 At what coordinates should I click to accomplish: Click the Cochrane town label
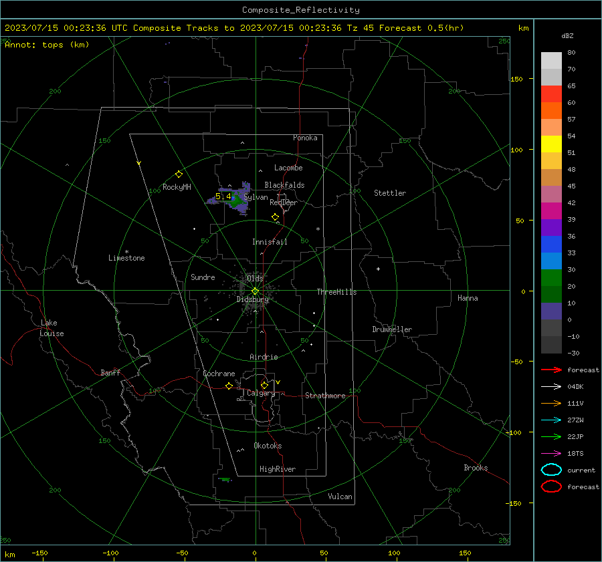[x=219, y=374]
